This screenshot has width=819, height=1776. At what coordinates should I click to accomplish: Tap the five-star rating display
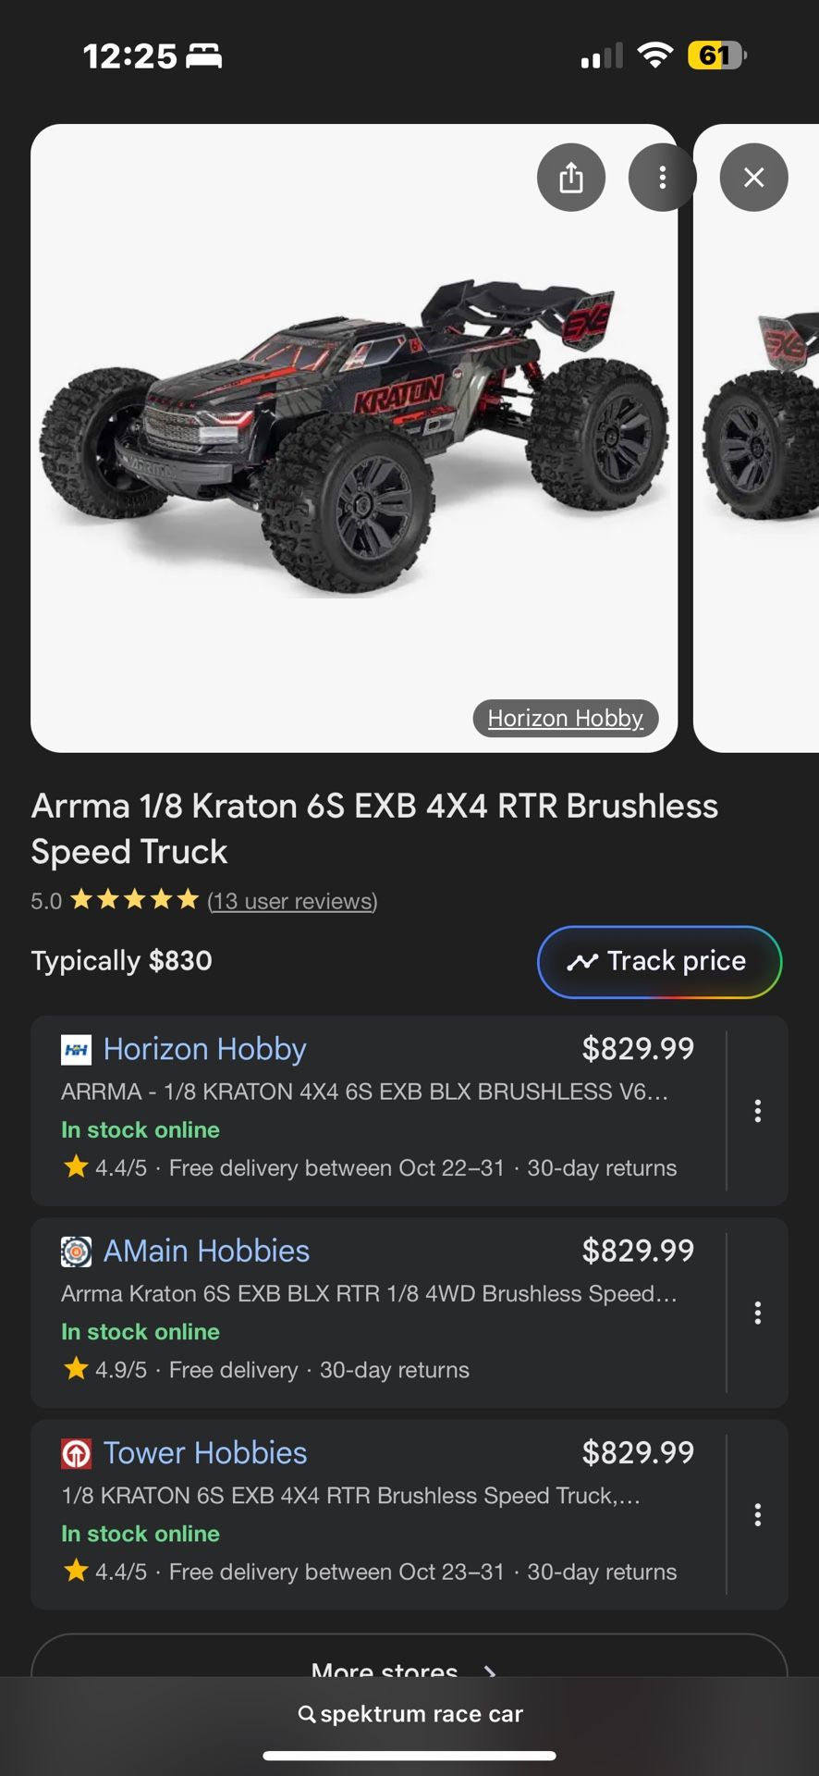135,900
